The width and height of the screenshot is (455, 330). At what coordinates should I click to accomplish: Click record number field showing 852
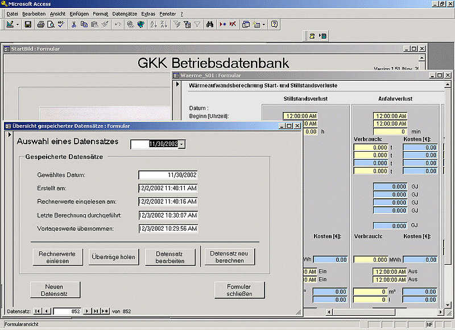tap(67, 311)
